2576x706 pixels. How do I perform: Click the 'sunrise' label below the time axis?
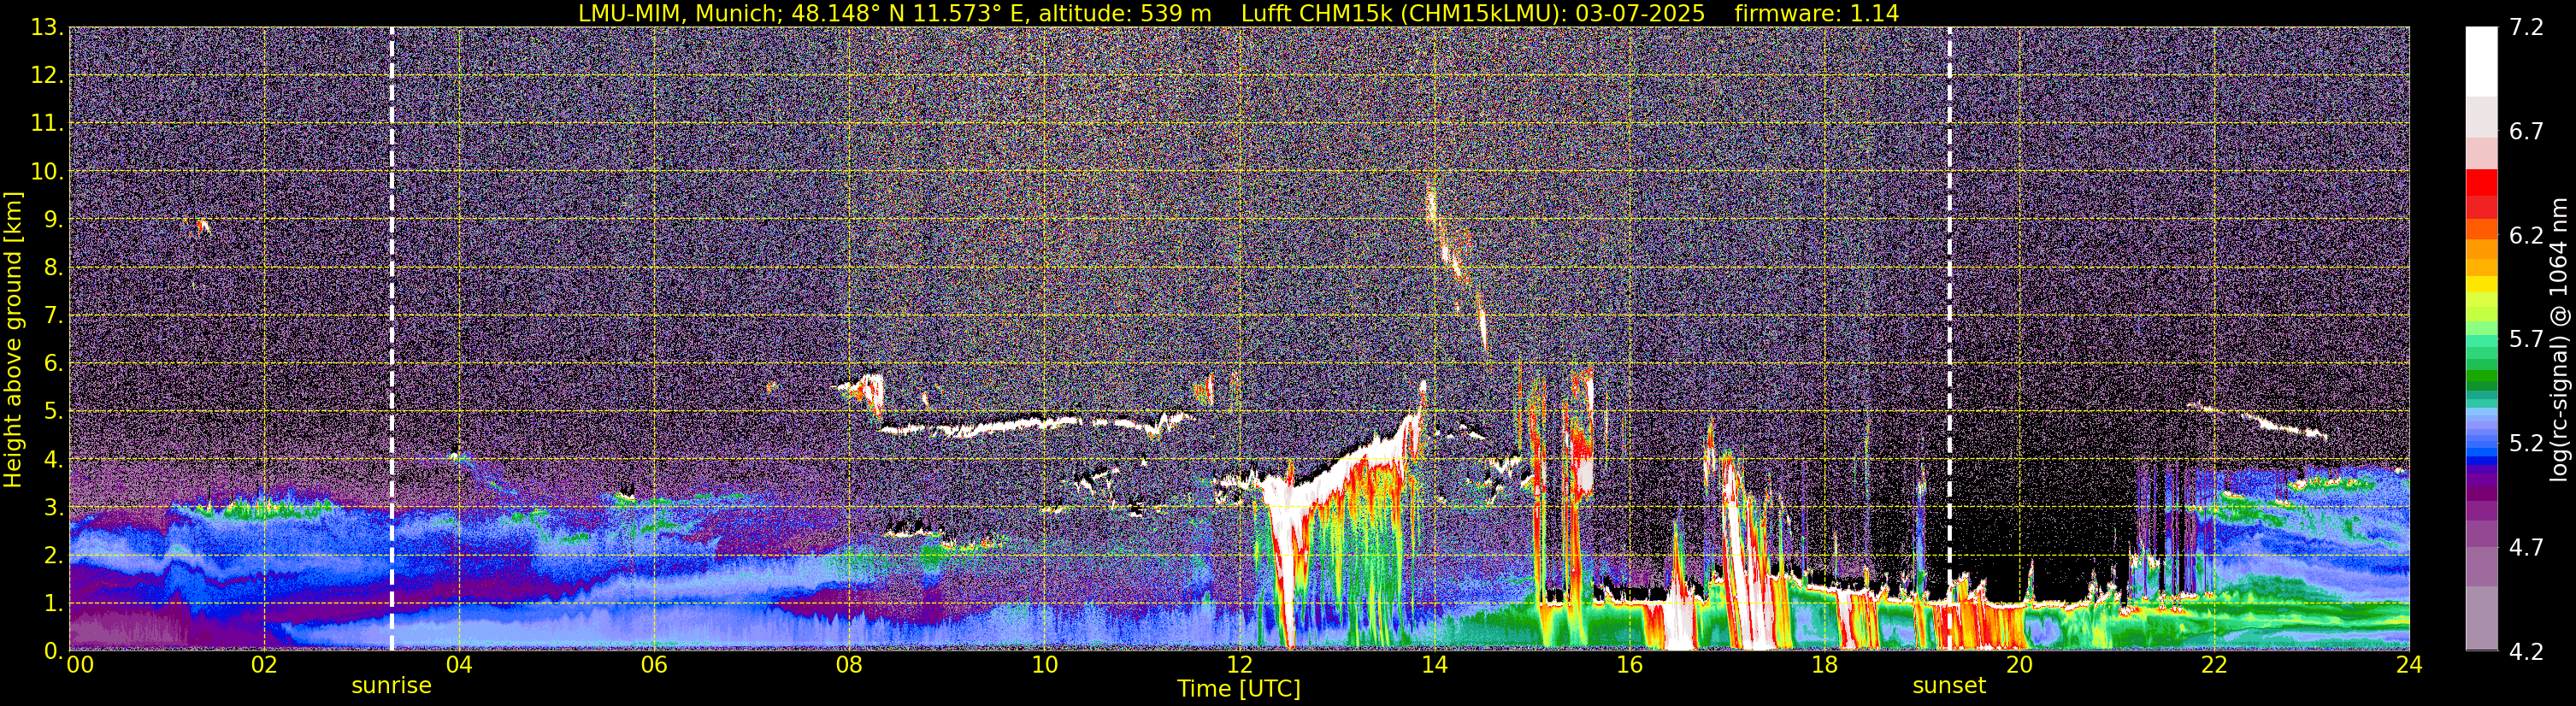[x=391, y=686]
